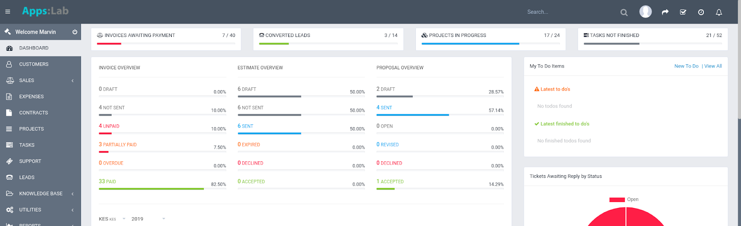The image size is (741, 226).
Task: Expand the Sales submenu arrow
Action: tap(73, 81)
